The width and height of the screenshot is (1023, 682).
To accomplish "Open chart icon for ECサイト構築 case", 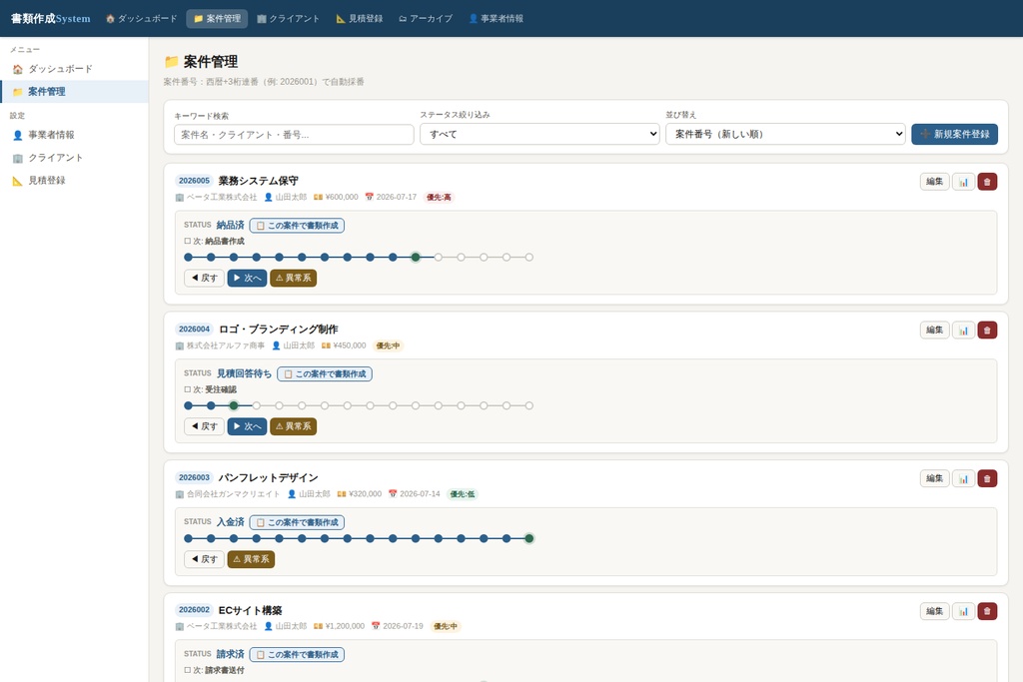I will pos(963,611).
